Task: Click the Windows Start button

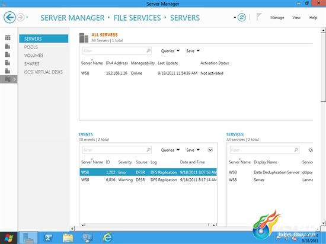Action: [x=8, y=237]
